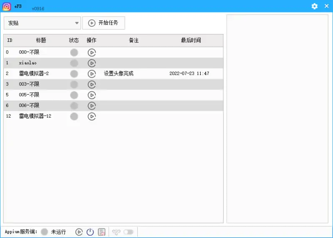Start the 雷电模拟器-2 row play icon
This screenshot has width=333, height=238.
92,74
